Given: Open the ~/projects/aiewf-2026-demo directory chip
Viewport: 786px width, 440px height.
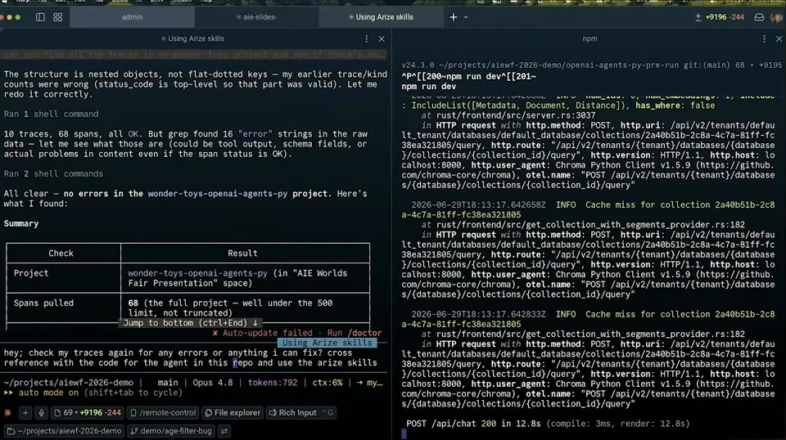Looking at the screenshot, I should (x=64, y=430).
